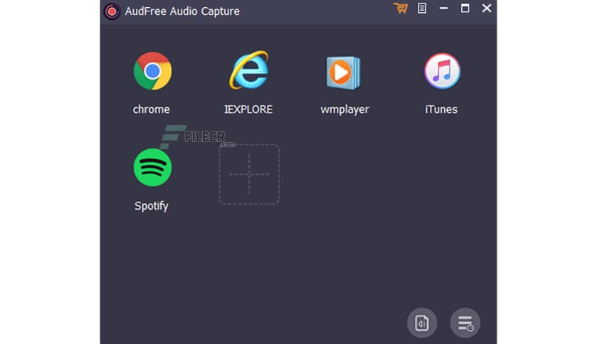
Task: Add a new program with plus box
Action: tap(249, 174)
